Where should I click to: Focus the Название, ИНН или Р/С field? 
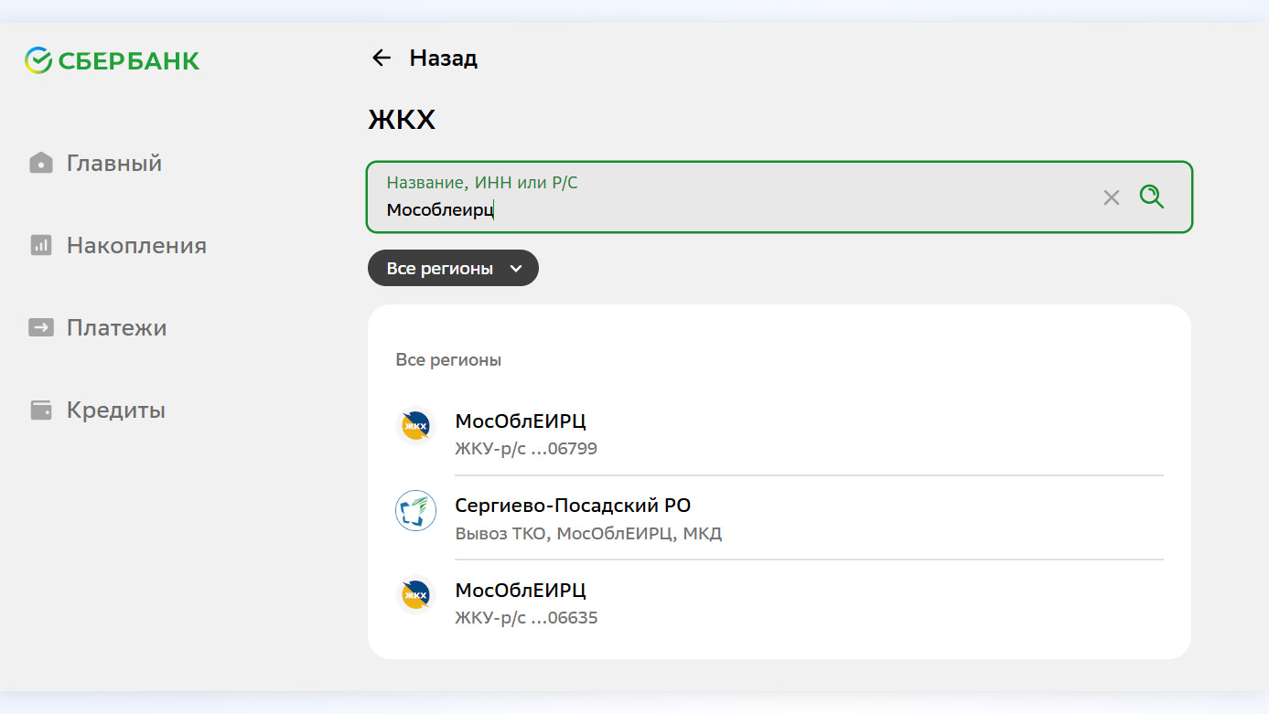tap(732, 209)
